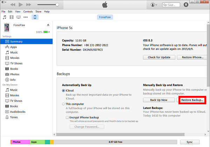Click the Sync button
210x147 pixels.
coord(190,142)
